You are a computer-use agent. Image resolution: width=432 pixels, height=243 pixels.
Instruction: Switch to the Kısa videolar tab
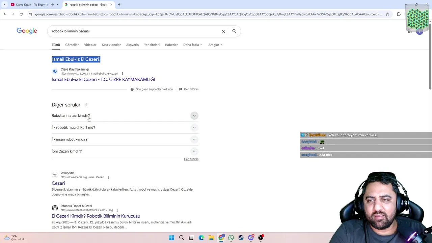[111, 45]
